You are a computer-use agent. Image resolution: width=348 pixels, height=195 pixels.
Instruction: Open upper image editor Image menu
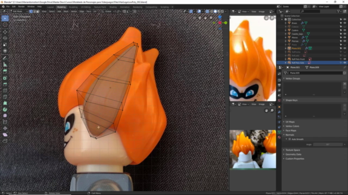[262, 11]
